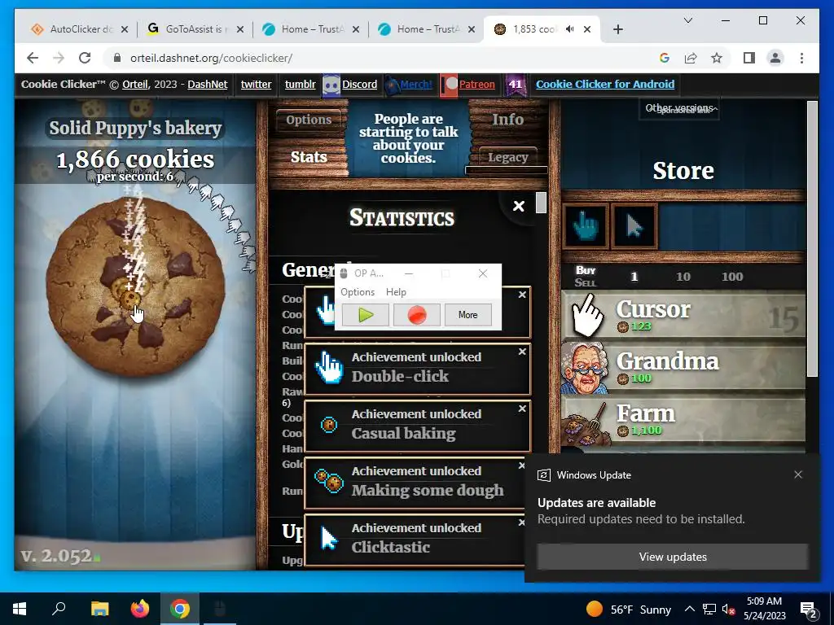Click the address bar URL
This screenshot has width=834, height=625.
(x=211, y=58)
